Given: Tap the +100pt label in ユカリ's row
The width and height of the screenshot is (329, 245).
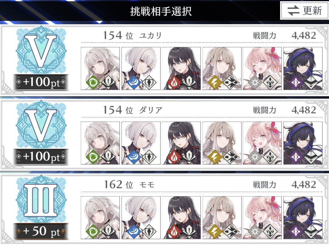Looking at the screenshot, I should tap(41, 82).
